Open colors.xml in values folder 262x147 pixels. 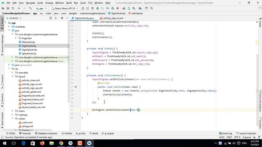pyautogui.click(x=27, y=122)
